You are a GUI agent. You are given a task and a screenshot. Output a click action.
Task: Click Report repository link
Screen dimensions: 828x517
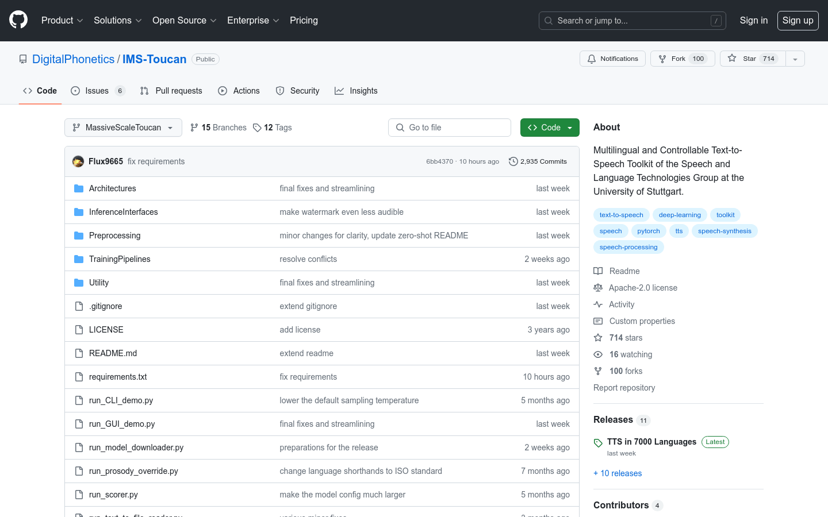coord(624,388)
